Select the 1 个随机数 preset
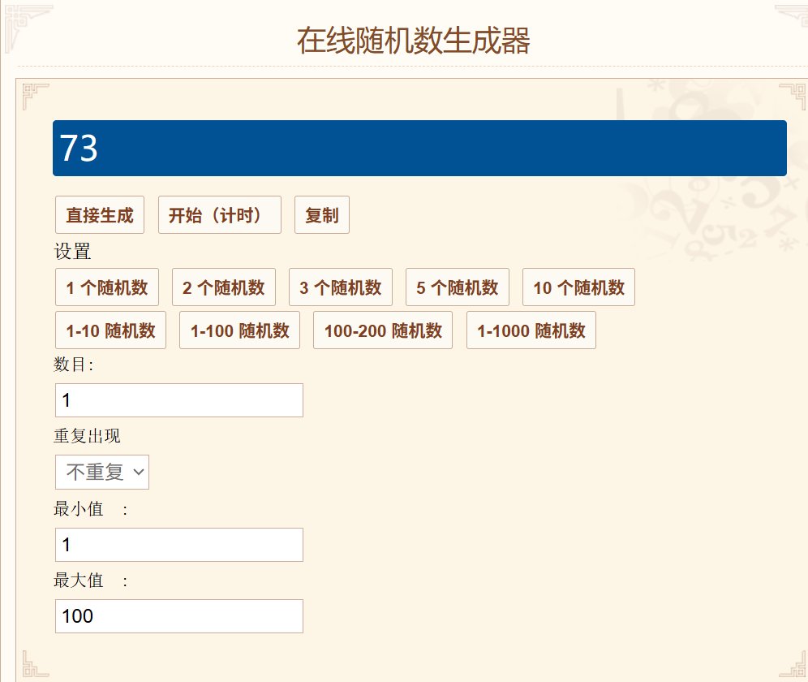808x682 pixels. (106, 287)
